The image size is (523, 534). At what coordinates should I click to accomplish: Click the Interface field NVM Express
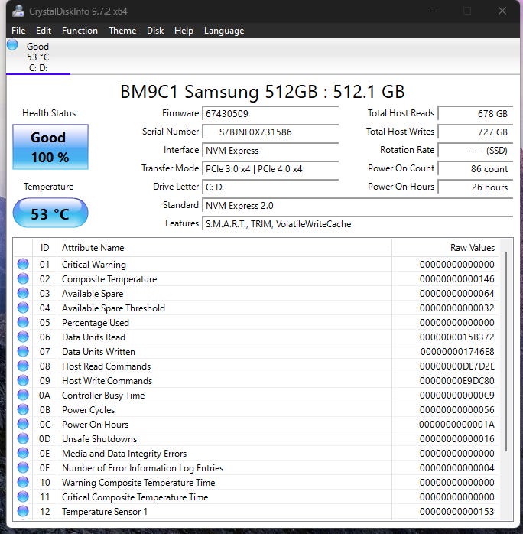tap(270, 150)
